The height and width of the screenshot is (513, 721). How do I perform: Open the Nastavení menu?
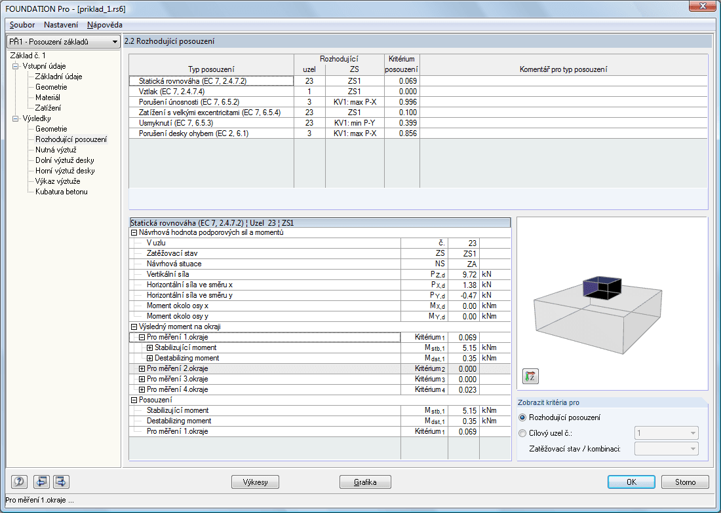[61, 25]
